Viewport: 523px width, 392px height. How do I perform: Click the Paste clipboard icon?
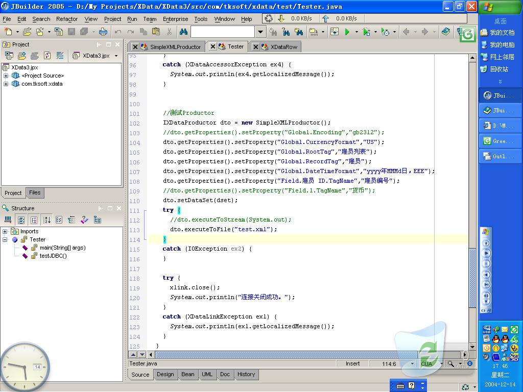(x=156, y=32)
